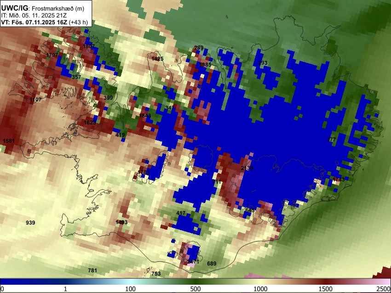The width and height of the screenshot is (391, 293).
Task: Click the 2500 tick on the color scale
Action: click(x=384, y=289)
